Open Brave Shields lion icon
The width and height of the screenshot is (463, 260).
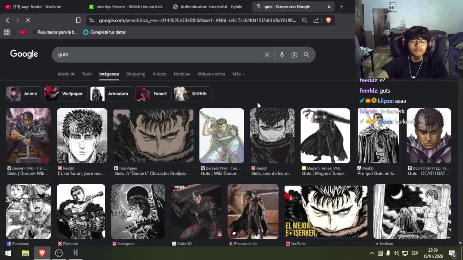click(328, 21)
